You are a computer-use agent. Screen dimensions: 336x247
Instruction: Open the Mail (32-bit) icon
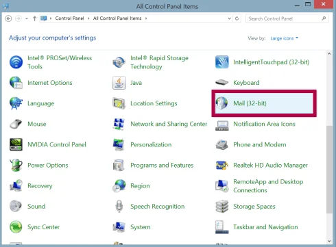tap(221, 103)
